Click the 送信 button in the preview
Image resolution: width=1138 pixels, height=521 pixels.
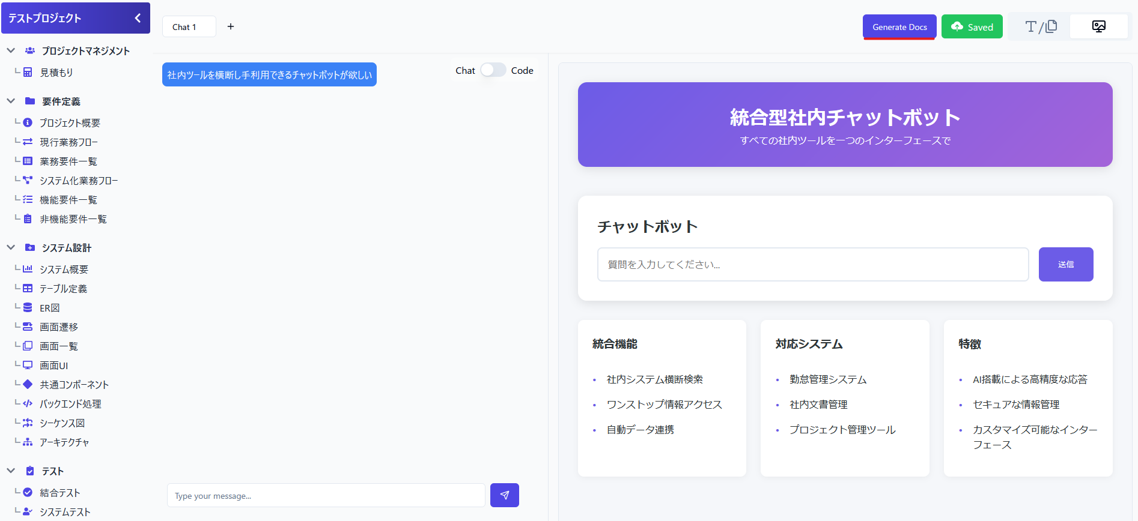click(x=1066, y=264)
